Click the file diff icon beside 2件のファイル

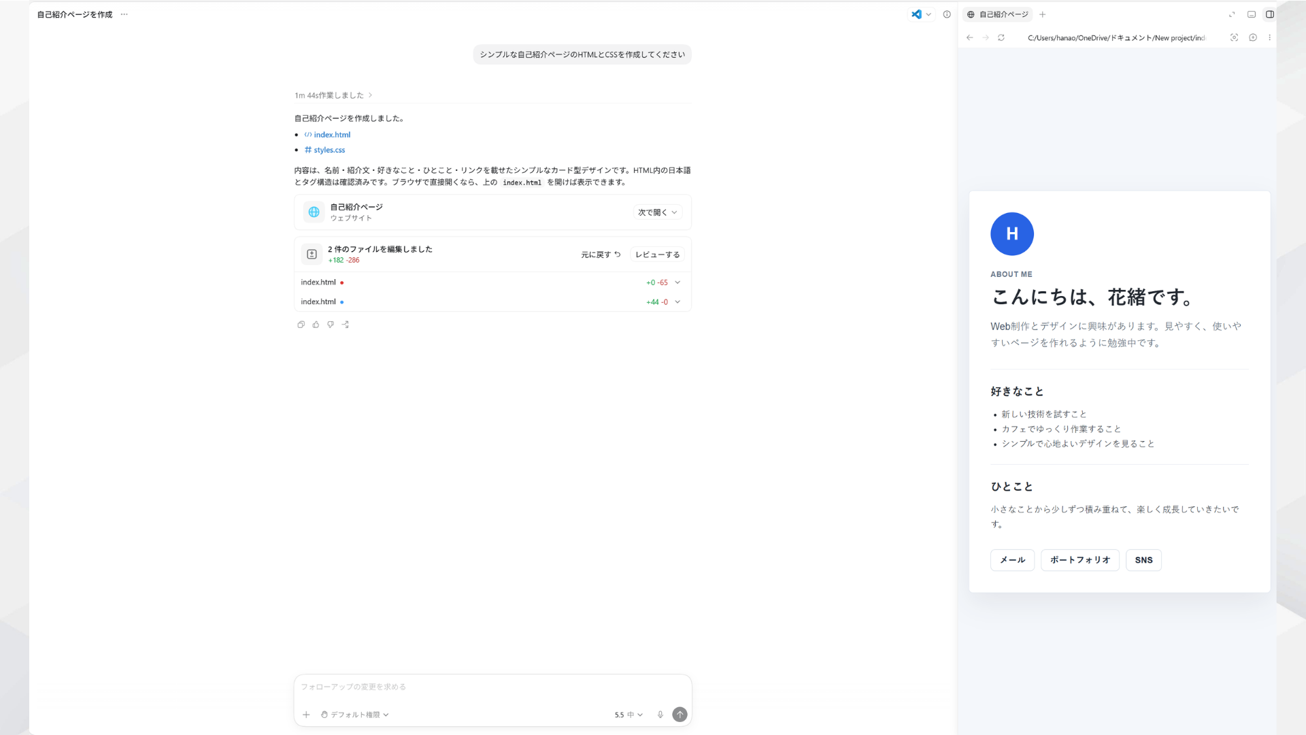tap(312, 255)
